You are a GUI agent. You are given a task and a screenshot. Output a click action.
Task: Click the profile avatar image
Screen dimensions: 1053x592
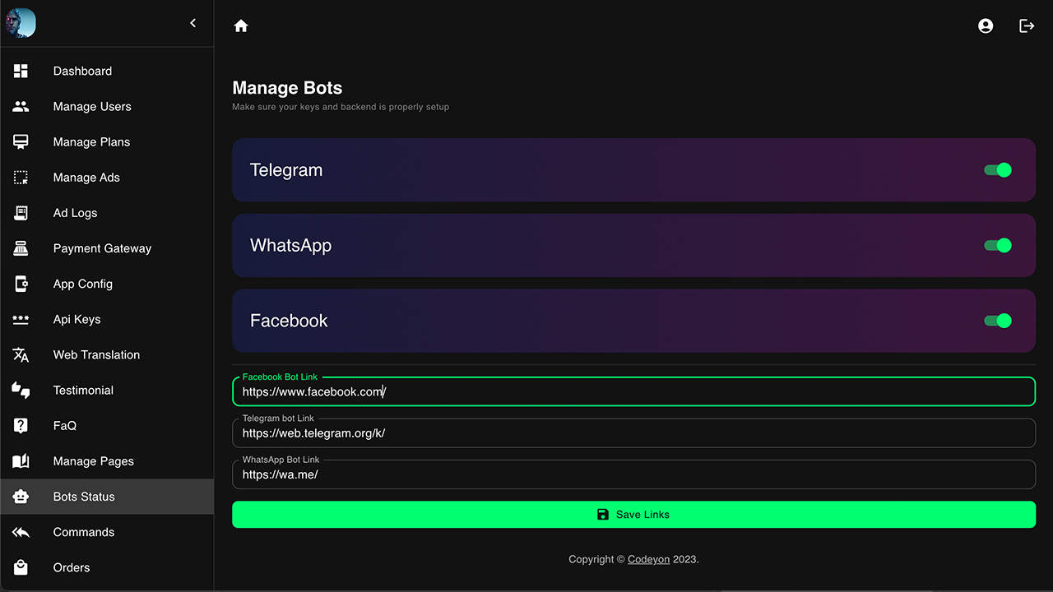click(21, 23)
